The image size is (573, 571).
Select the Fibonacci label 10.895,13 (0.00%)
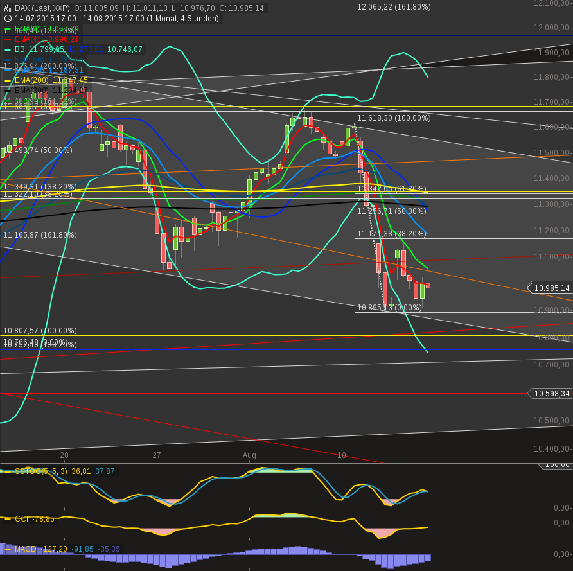click(389, 308)
